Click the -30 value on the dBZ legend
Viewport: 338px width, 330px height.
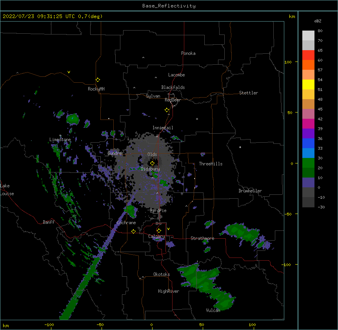(321, 207)
